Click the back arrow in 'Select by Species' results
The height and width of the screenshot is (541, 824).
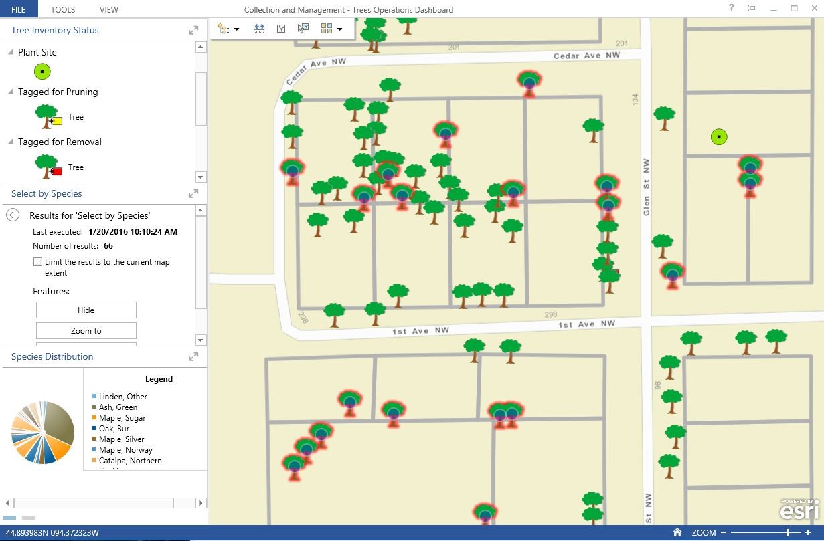click(x=13, y=215)
